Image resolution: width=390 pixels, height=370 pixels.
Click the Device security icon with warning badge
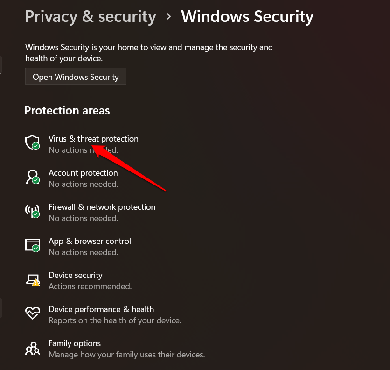[x=32, y=279]
